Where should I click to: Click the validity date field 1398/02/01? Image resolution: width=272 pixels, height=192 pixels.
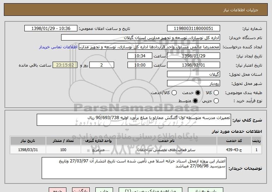(x=194, y=65)
